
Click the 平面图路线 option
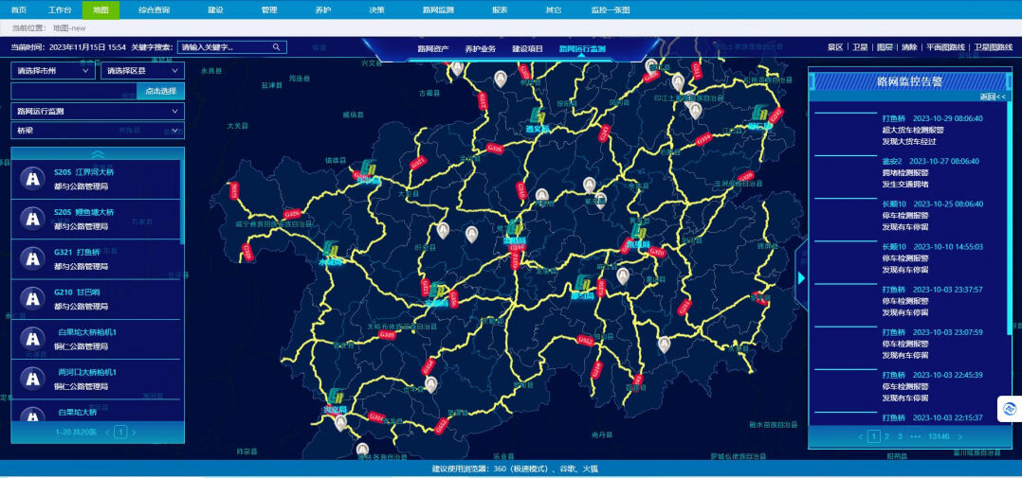click(946, 47)
